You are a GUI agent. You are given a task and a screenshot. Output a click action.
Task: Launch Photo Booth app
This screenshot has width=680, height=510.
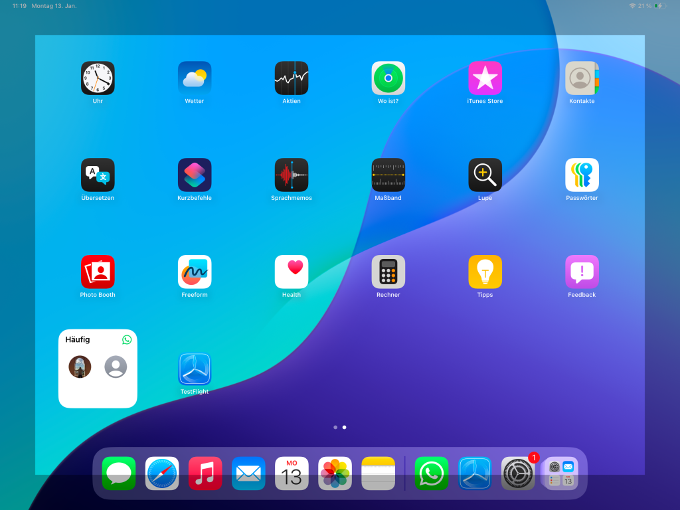[x=98, y=272]
